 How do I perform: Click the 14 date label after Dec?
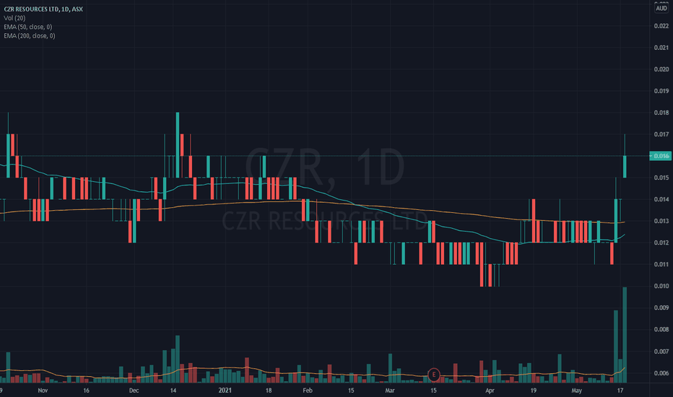tap(173, 391)
